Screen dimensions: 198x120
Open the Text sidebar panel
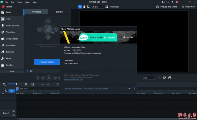coord(12,19)
